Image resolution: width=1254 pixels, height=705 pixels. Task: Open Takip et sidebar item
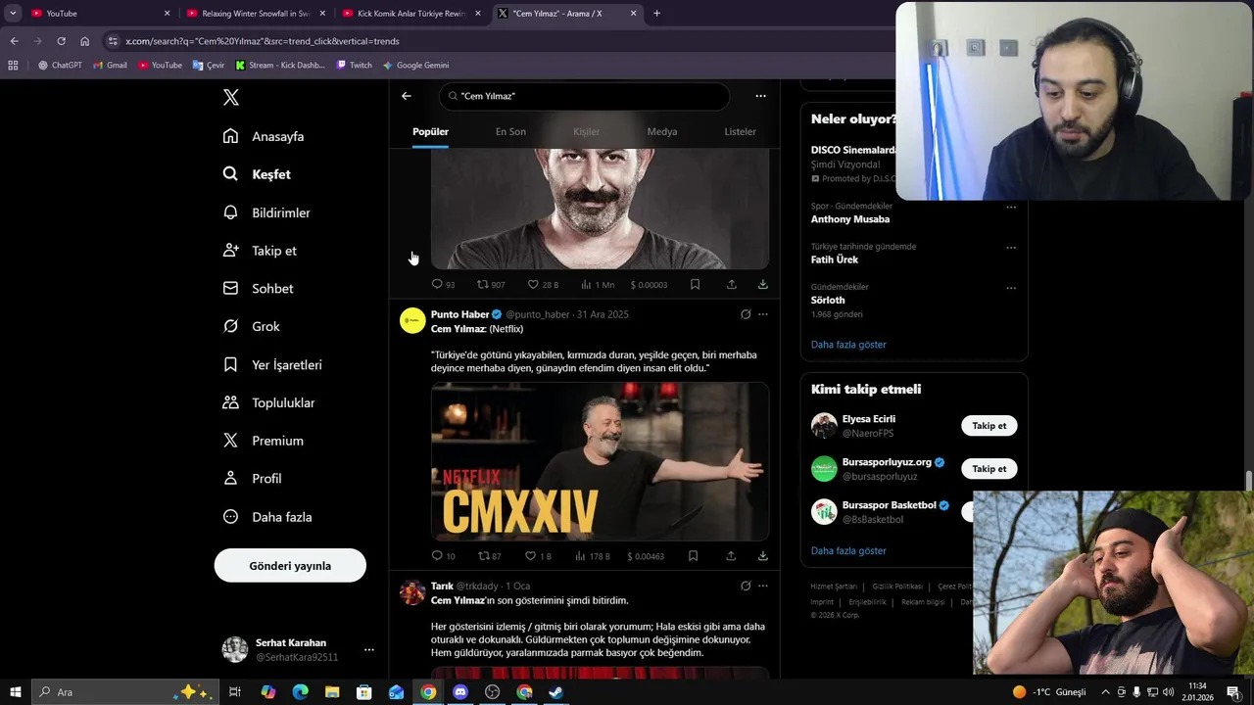pyautogui.click(x=260, y=251)
